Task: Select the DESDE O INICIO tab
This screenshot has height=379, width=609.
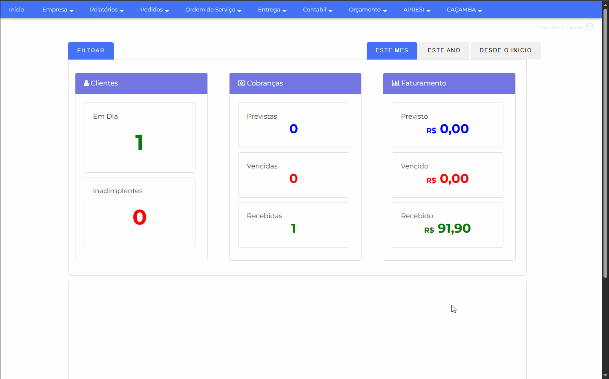Action: (505, 51)
